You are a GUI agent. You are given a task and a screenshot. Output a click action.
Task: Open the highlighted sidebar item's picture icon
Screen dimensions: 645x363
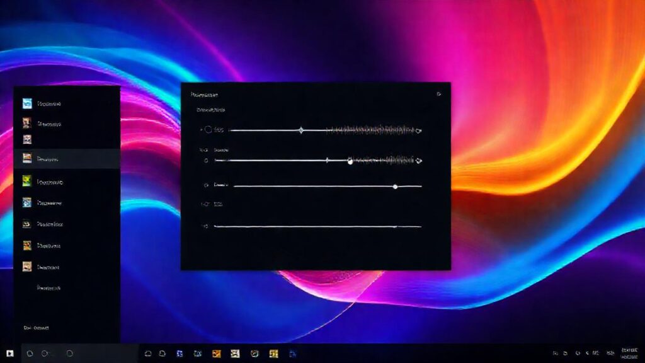[x=26, y=158]
